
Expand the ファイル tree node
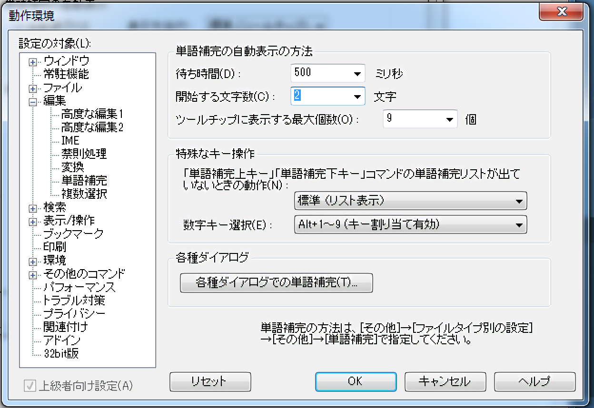pyautogui.click(x=33, y=88)
